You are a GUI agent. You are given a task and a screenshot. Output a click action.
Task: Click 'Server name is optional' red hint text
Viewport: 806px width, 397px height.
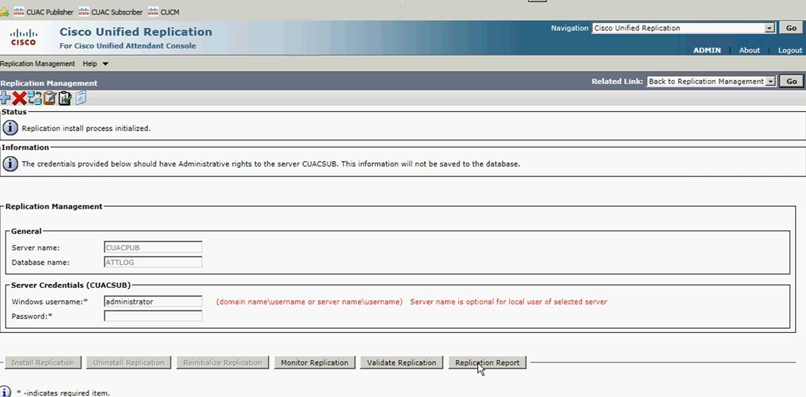pyautogui.click(x=509, y=302)
